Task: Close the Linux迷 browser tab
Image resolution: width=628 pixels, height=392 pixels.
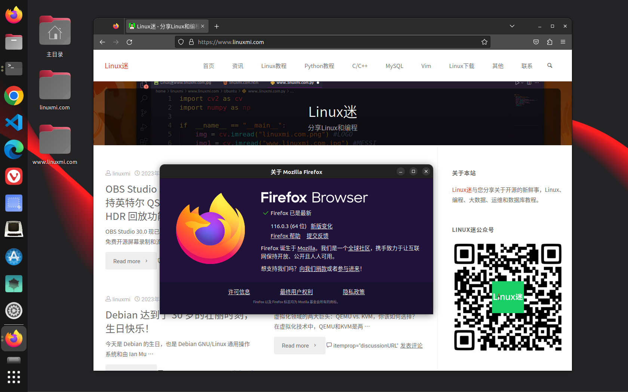Action: [203, 26]
